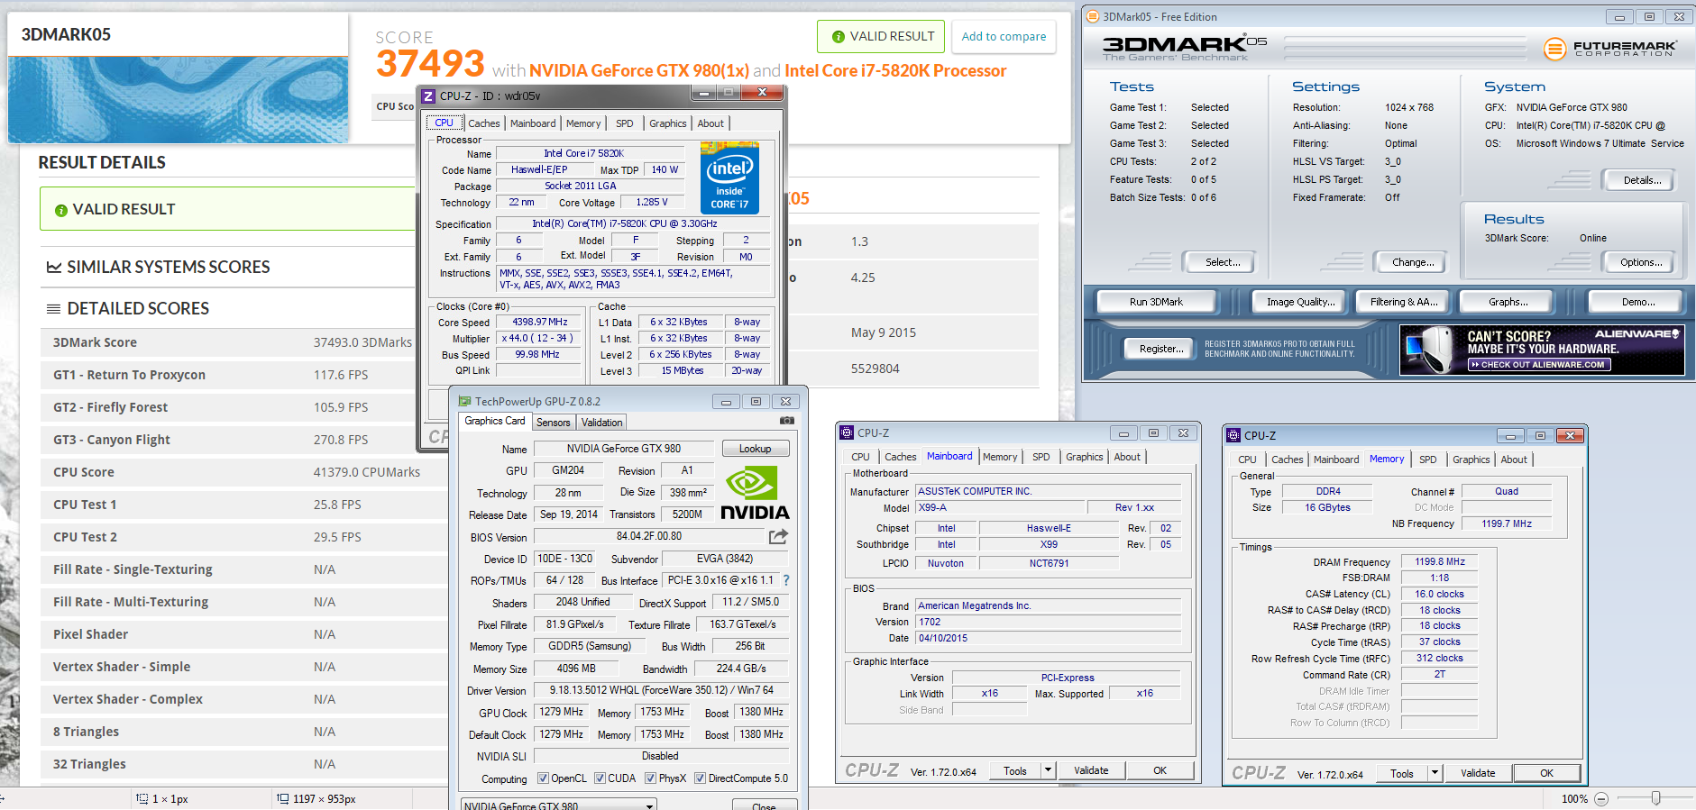Click the CPU-Z Mainboard window title icon
The image size is (1696, 810).
(847, 432)
